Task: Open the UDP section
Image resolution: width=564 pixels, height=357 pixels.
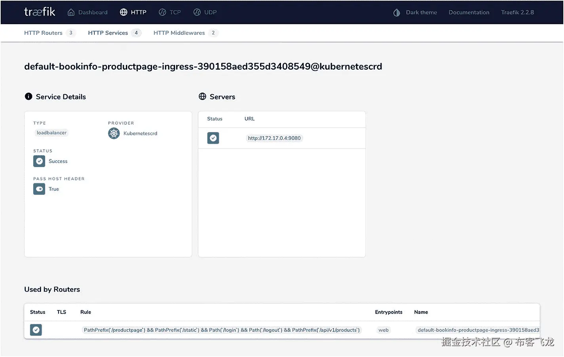Action: (205, 12)
